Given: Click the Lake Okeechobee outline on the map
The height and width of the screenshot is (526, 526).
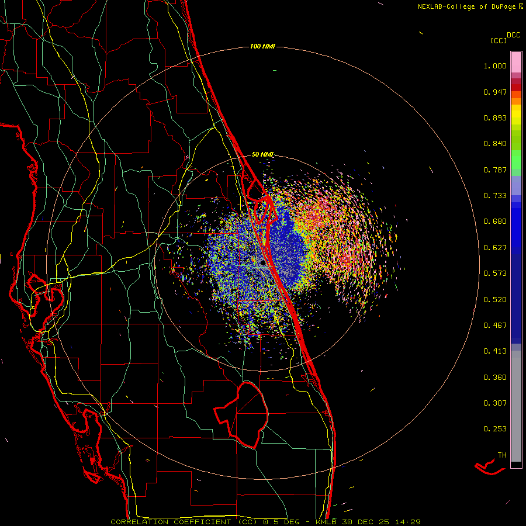Looking at the screenshot, I should [x=241, y=414].
